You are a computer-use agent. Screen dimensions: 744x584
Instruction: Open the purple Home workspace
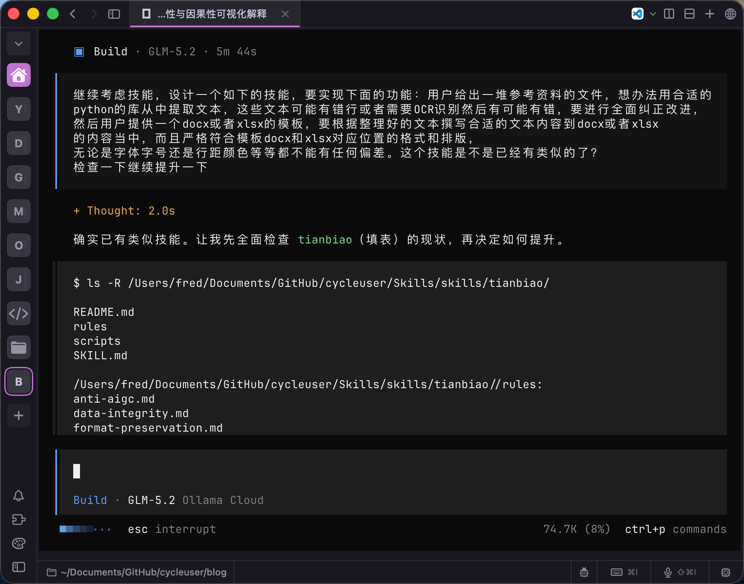click(19, 75)
